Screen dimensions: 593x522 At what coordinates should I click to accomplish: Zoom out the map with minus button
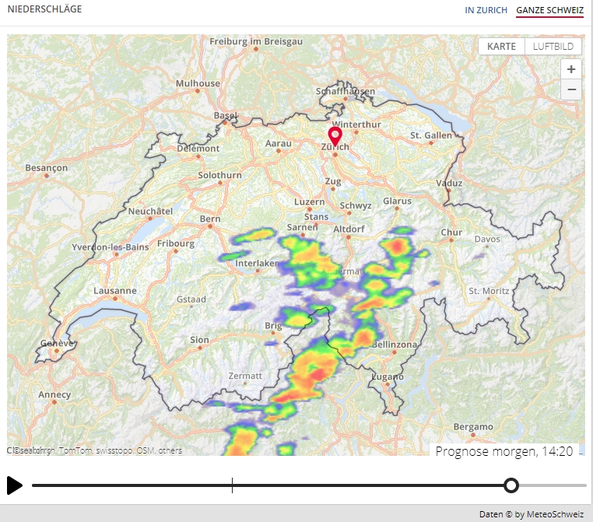pyautogui.click(x=571, y=89)
